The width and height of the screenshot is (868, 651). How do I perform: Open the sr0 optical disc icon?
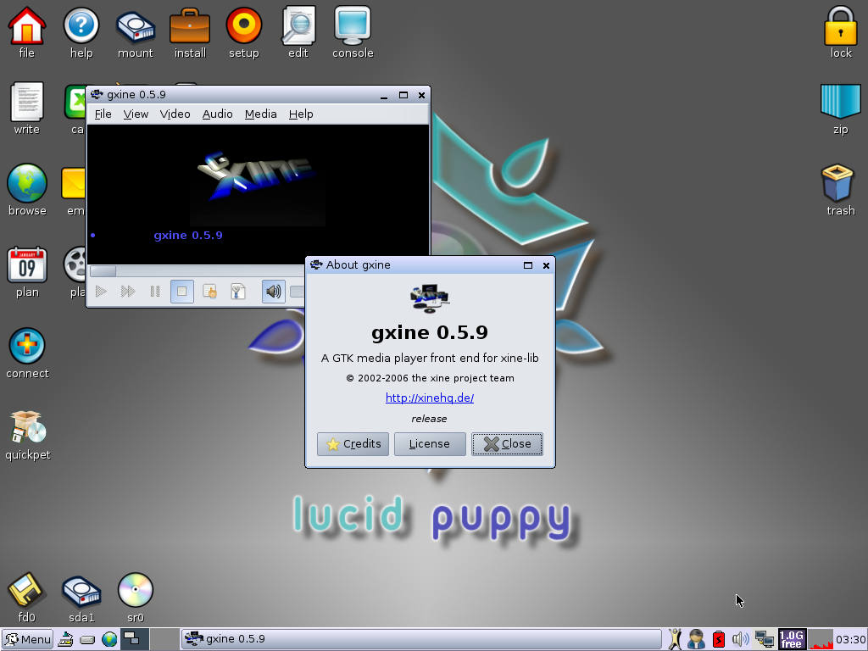click(136, 597)
